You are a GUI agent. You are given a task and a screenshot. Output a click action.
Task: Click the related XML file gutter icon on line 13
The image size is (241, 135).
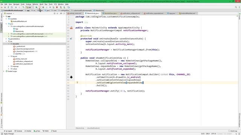(71, 28)
